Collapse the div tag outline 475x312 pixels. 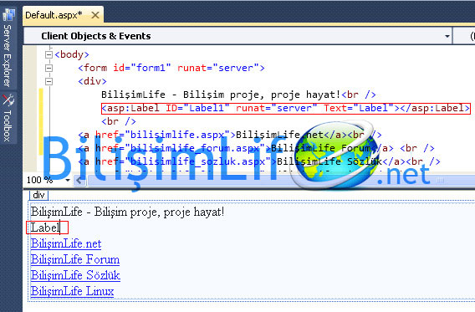(x=49, y=81)
